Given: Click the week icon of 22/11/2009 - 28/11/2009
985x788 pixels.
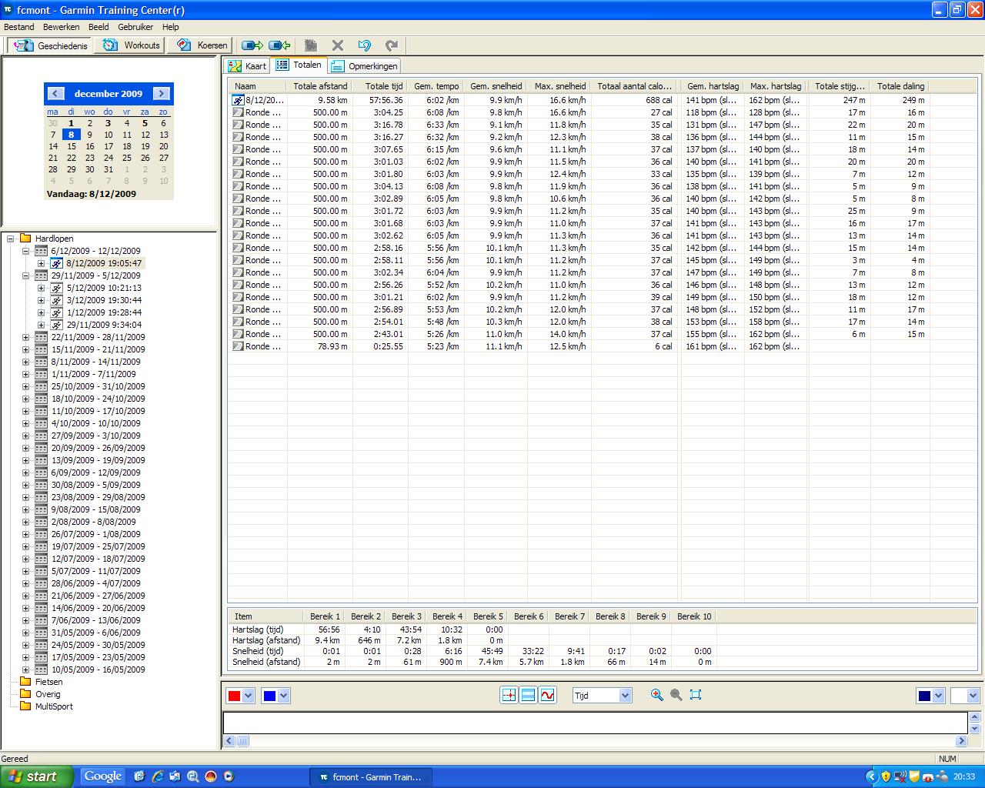Looking at the screenshot, I should click(x=42, y=337).
